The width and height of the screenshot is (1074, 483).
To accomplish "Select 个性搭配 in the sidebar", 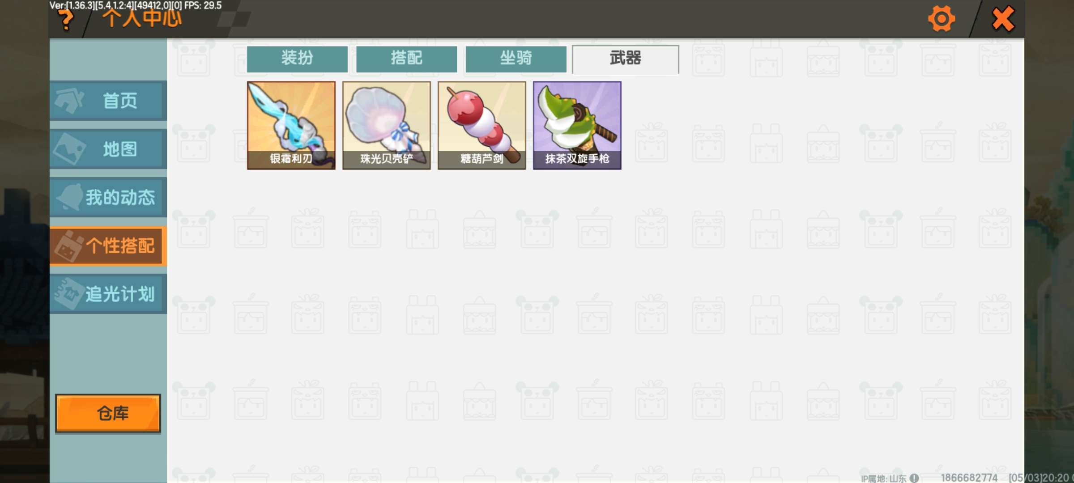I will pos(108,246).
